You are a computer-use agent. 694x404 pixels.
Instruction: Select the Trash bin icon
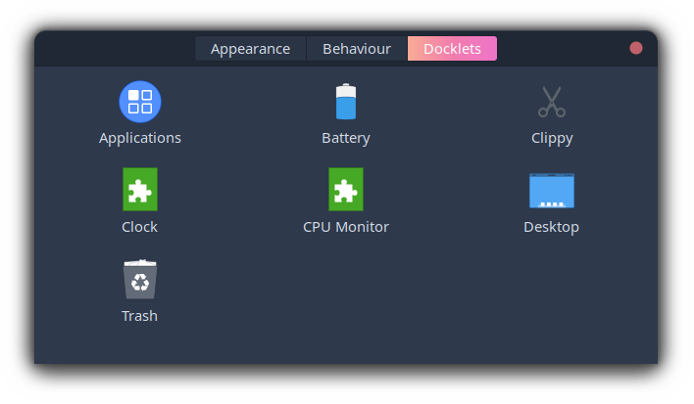[140, 280]
